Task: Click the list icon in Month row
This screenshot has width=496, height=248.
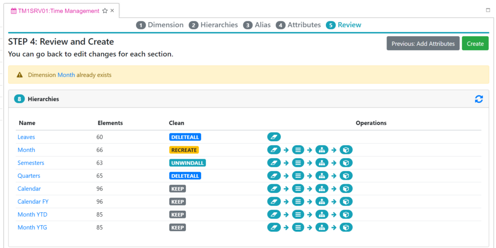Action: point(298,150)
